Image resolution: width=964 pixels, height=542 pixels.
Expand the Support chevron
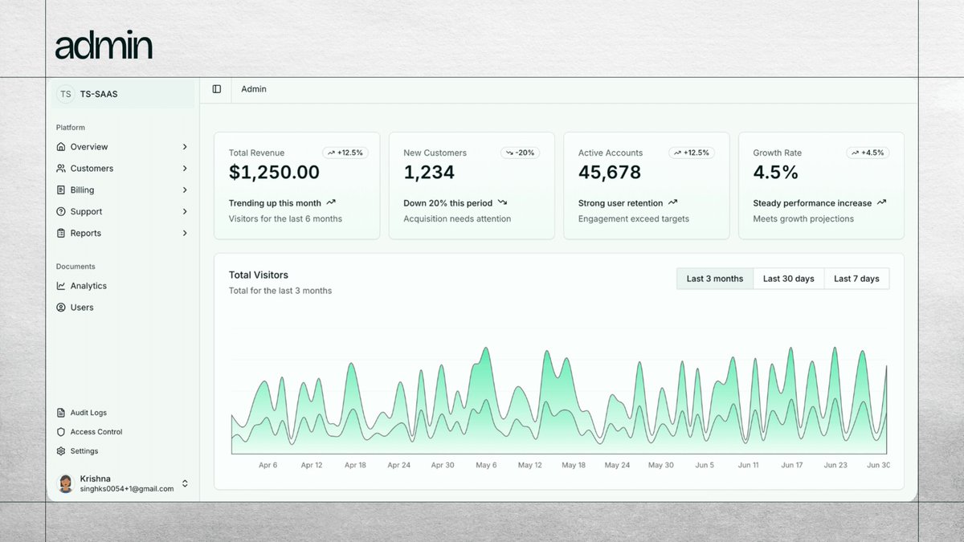click(x=185, y=212)
